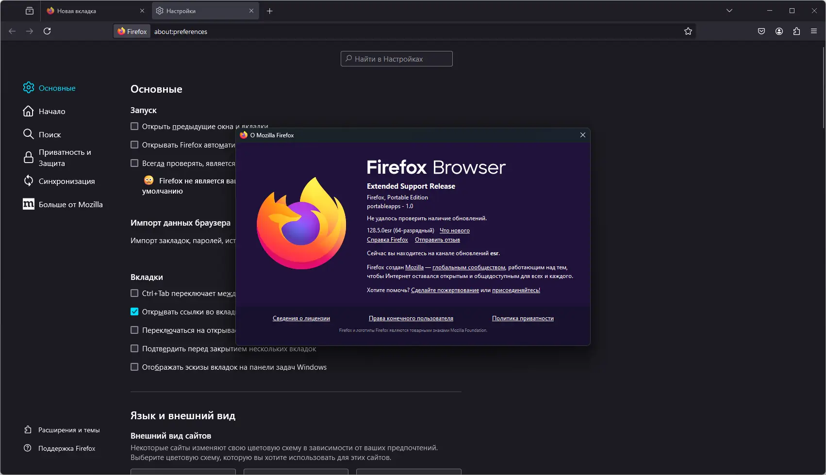Toggle Всегда проверять default browser checkbox
The width and height of the screenshot is (826, 475).
134,163
